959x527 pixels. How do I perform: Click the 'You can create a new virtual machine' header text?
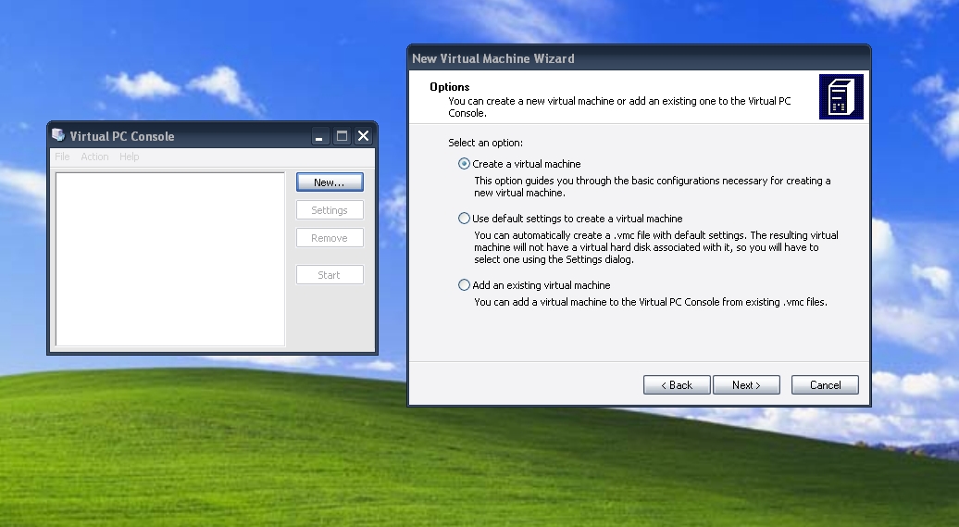point(619,107)
